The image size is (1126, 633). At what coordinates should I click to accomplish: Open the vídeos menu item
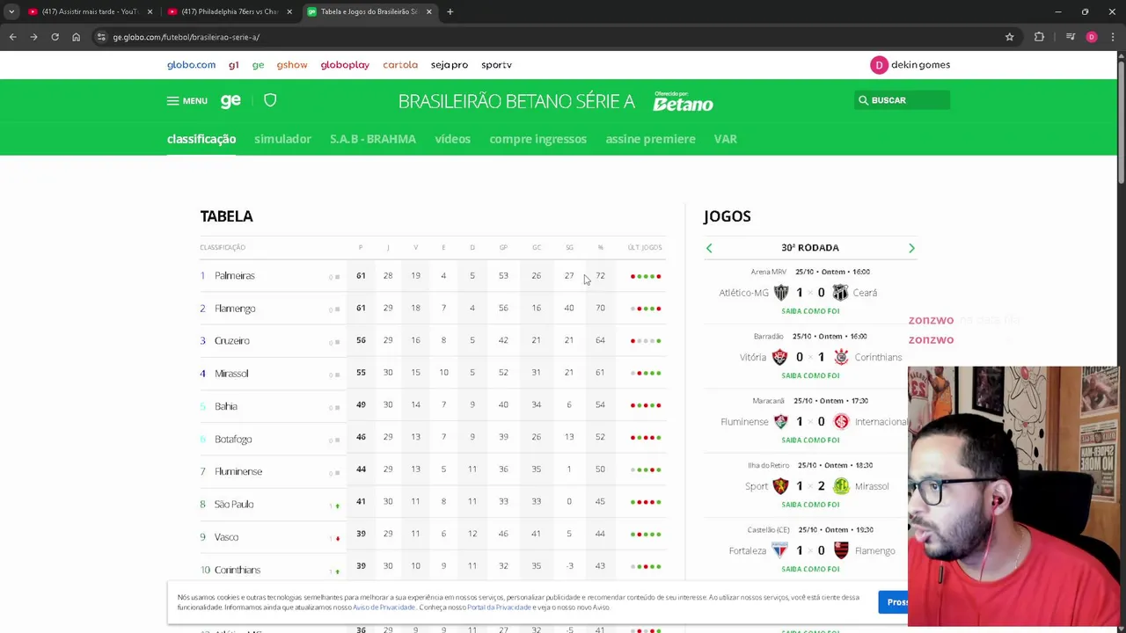(452, 139)
